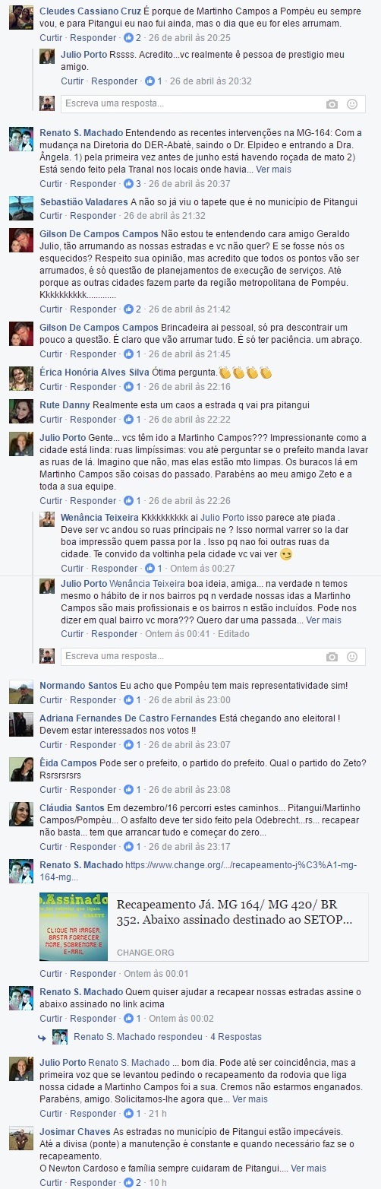Like Cláudia Santos' comment with Curtir
The image size is (381, 1189).
coord(51,847)
